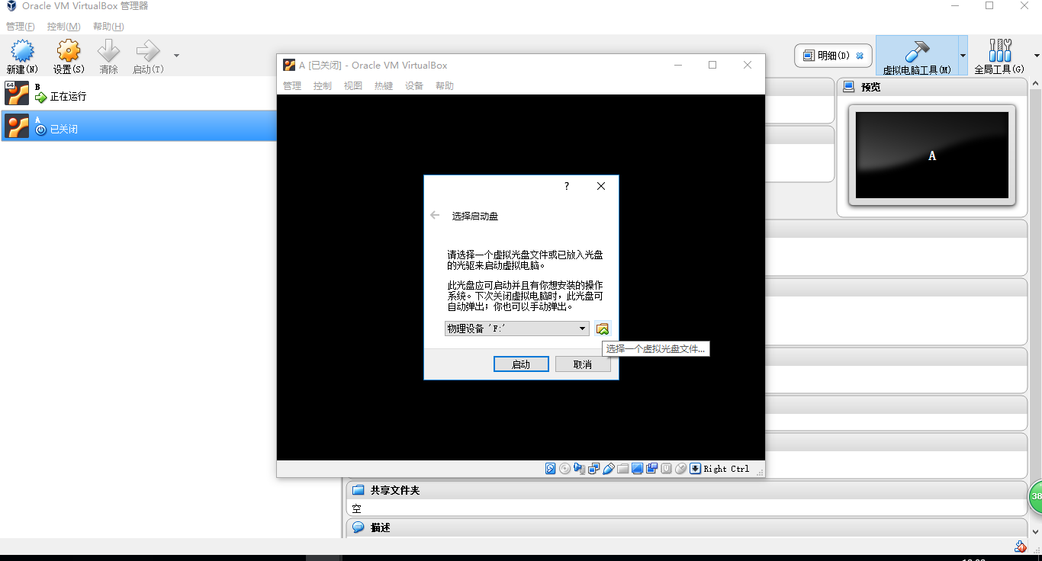The width and height of the screenshot is (1042, 561).
Task: Click the 描述 section header text
Action: tap(381, 527)
